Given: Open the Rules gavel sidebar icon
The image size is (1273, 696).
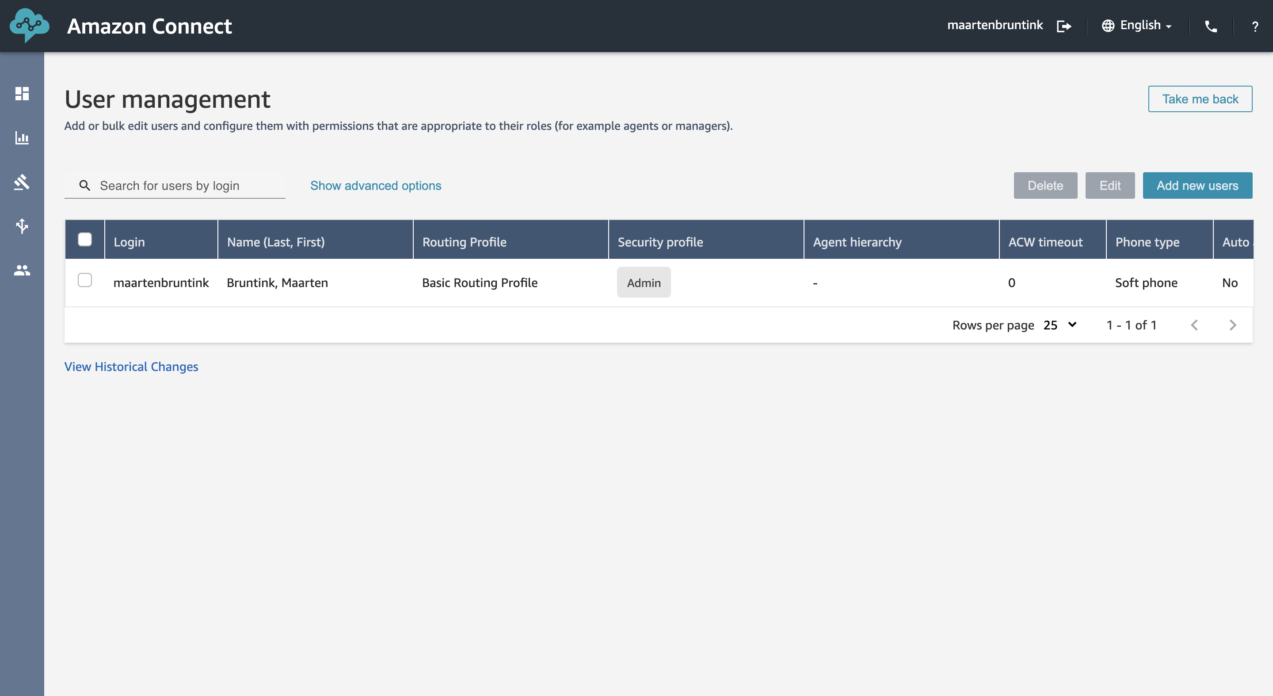Looking at the screenshot, I should pyautogui.click(x=22, y=182).
